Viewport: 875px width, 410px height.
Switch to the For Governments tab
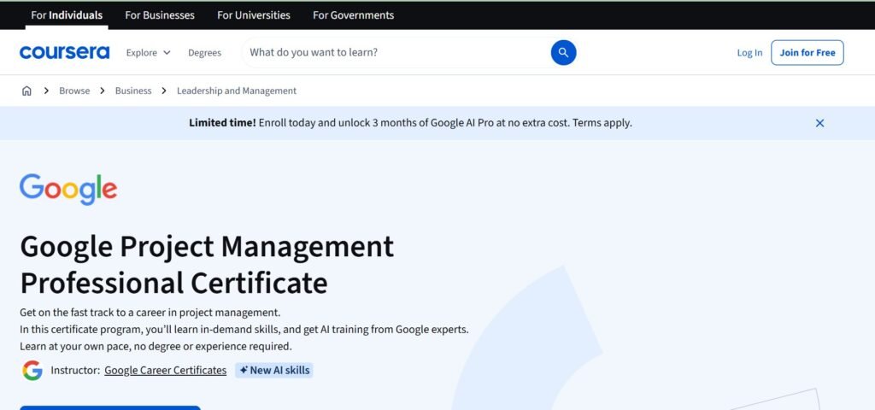click(x=353, y=15)
